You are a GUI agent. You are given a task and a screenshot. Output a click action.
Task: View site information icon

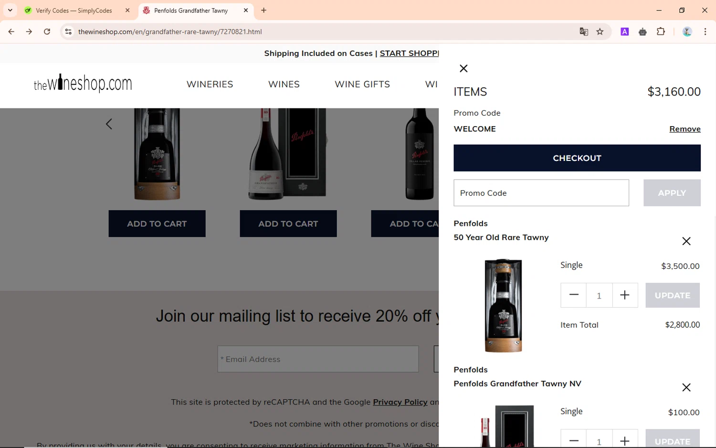(68, 32)
